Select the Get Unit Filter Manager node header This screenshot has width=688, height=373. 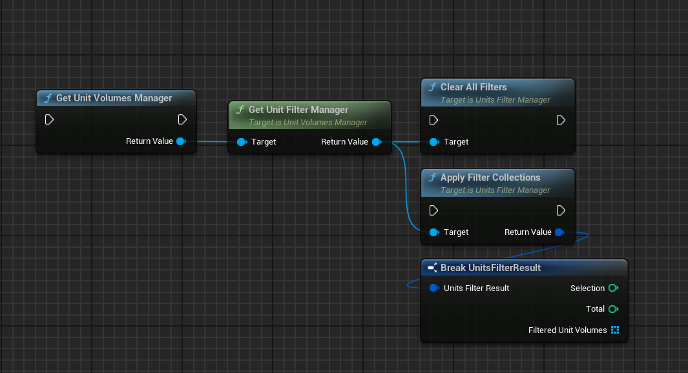coord(298,110)
